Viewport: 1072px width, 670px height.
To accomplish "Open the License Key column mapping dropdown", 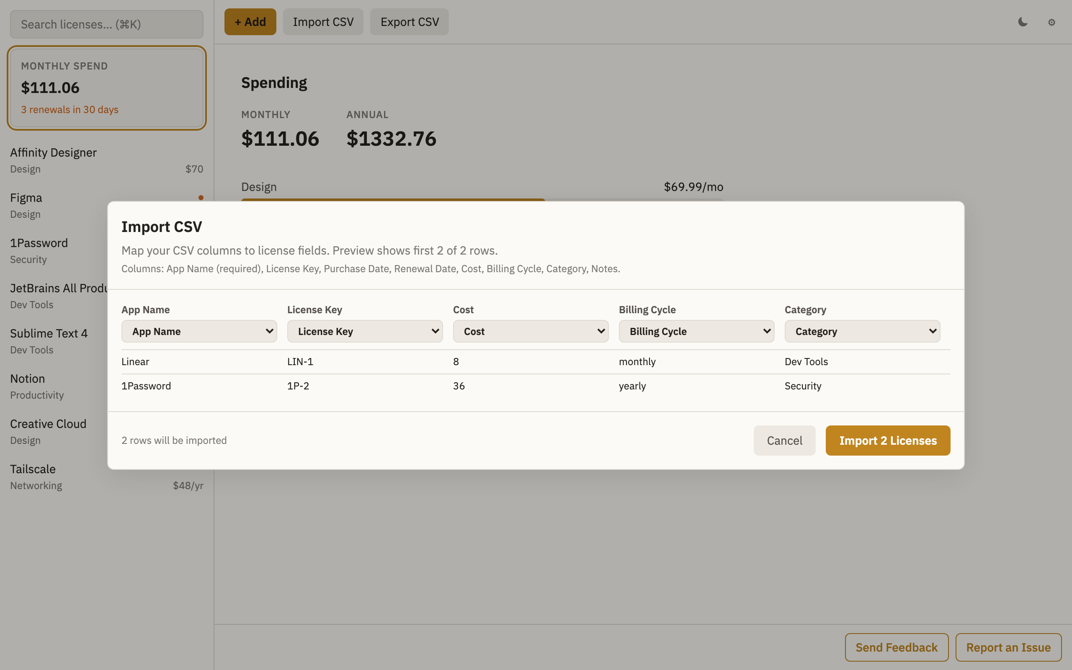I will coord(365,332).
